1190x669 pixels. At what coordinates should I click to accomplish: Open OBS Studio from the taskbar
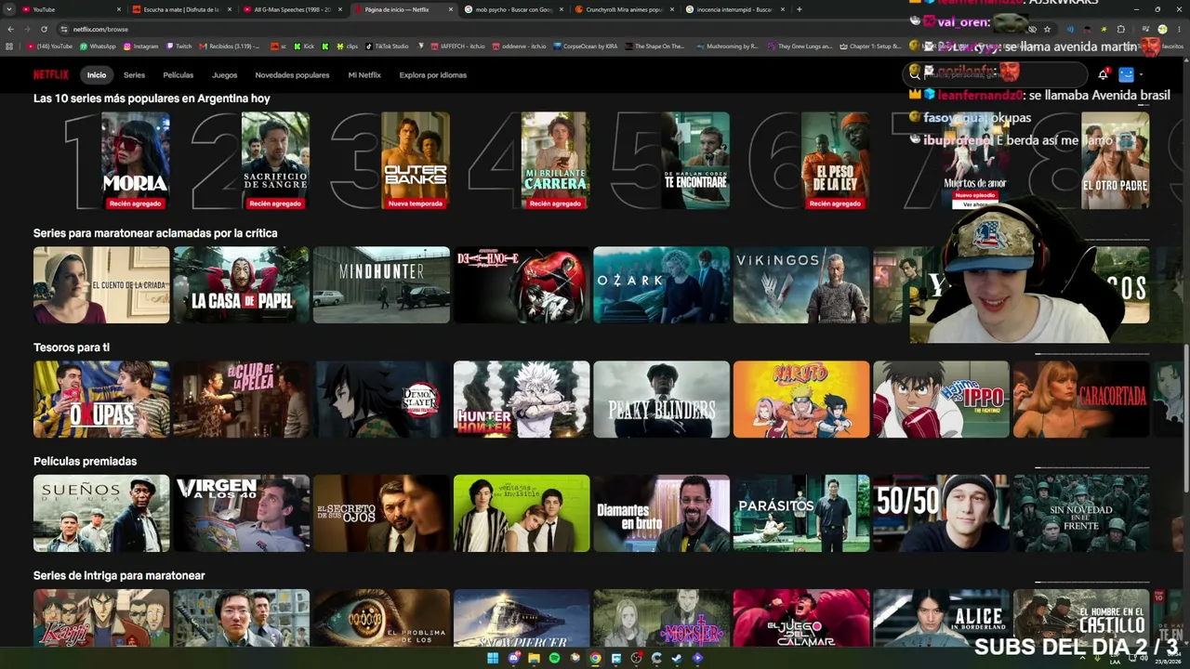(x=636, y=658)
